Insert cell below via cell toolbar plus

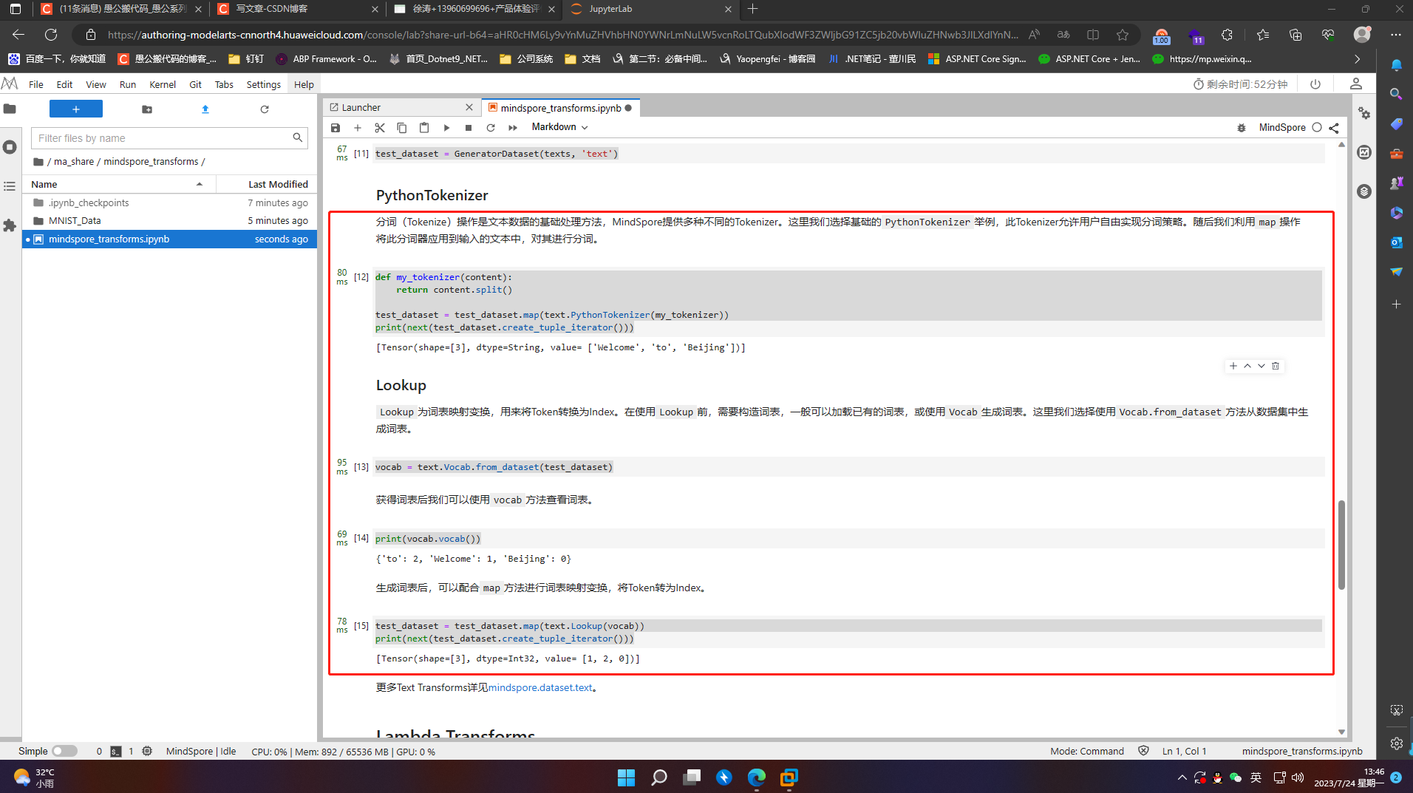pos(1233,366)
